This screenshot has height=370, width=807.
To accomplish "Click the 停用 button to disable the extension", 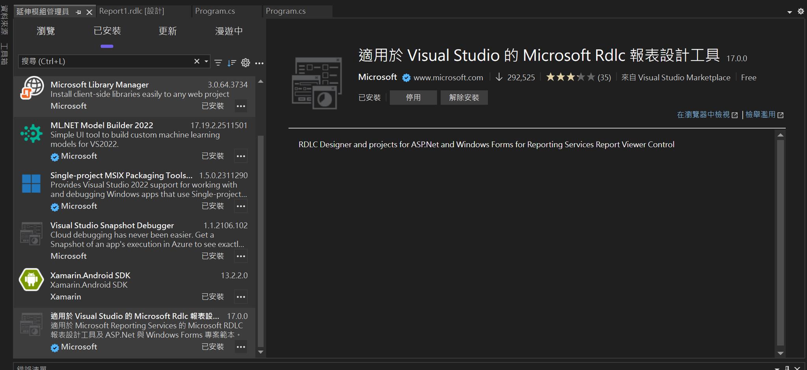I will 413,97.
